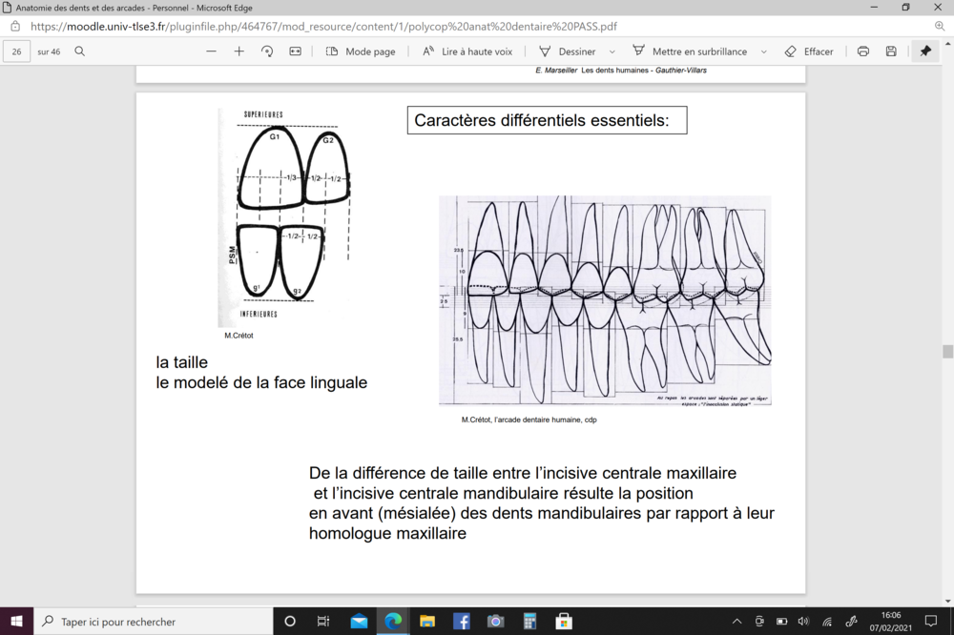This screenshot has width=954, height=635.
Task: Zoom out of the document
Action: pos(210,51)
